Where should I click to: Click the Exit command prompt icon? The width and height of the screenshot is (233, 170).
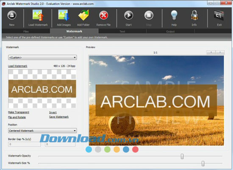point(219,15)
